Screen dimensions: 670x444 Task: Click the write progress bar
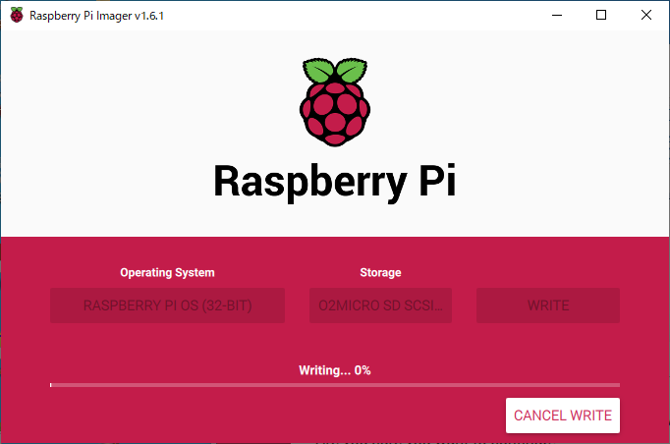[335, 385]
